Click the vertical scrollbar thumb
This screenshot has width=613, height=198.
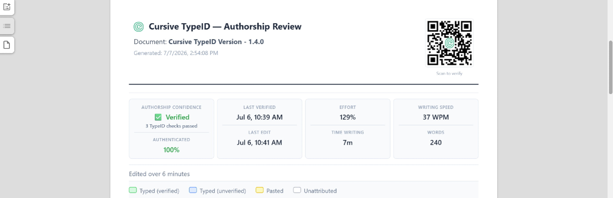(x=611, y=66)
